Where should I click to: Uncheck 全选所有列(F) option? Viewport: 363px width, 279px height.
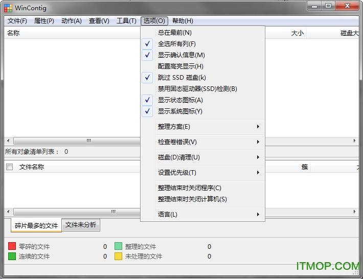coord(202,44)
